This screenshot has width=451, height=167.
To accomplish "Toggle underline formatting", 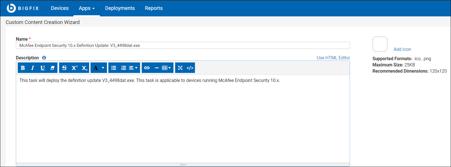I will tap(42, 68).
